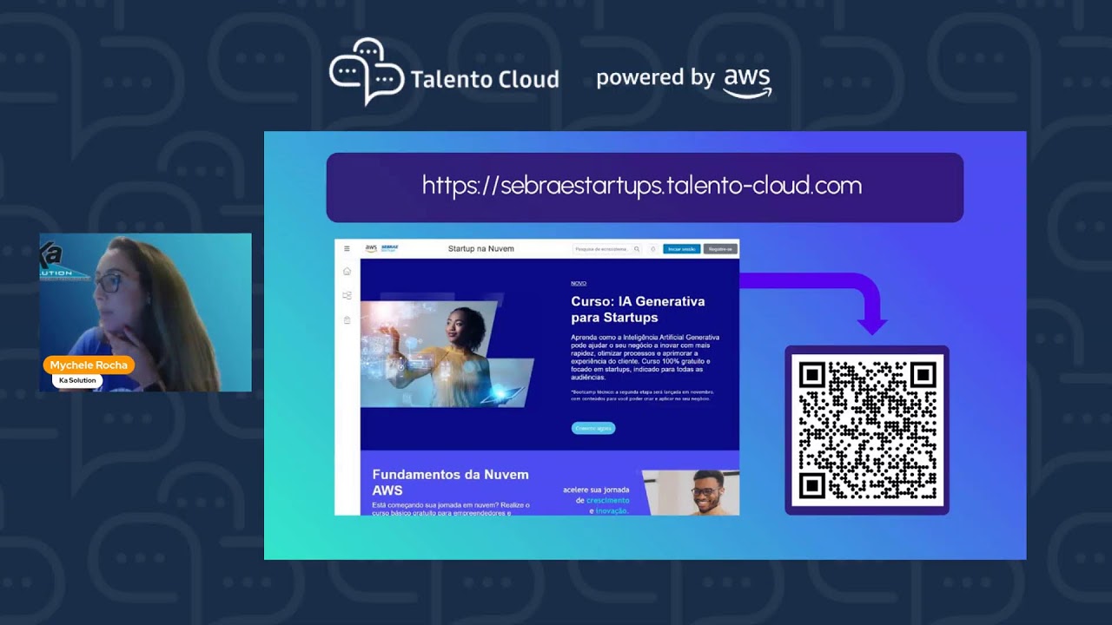Click the 'crescimento' highlighted word
The image size is (1112, 625).
[x=608, y=501]
